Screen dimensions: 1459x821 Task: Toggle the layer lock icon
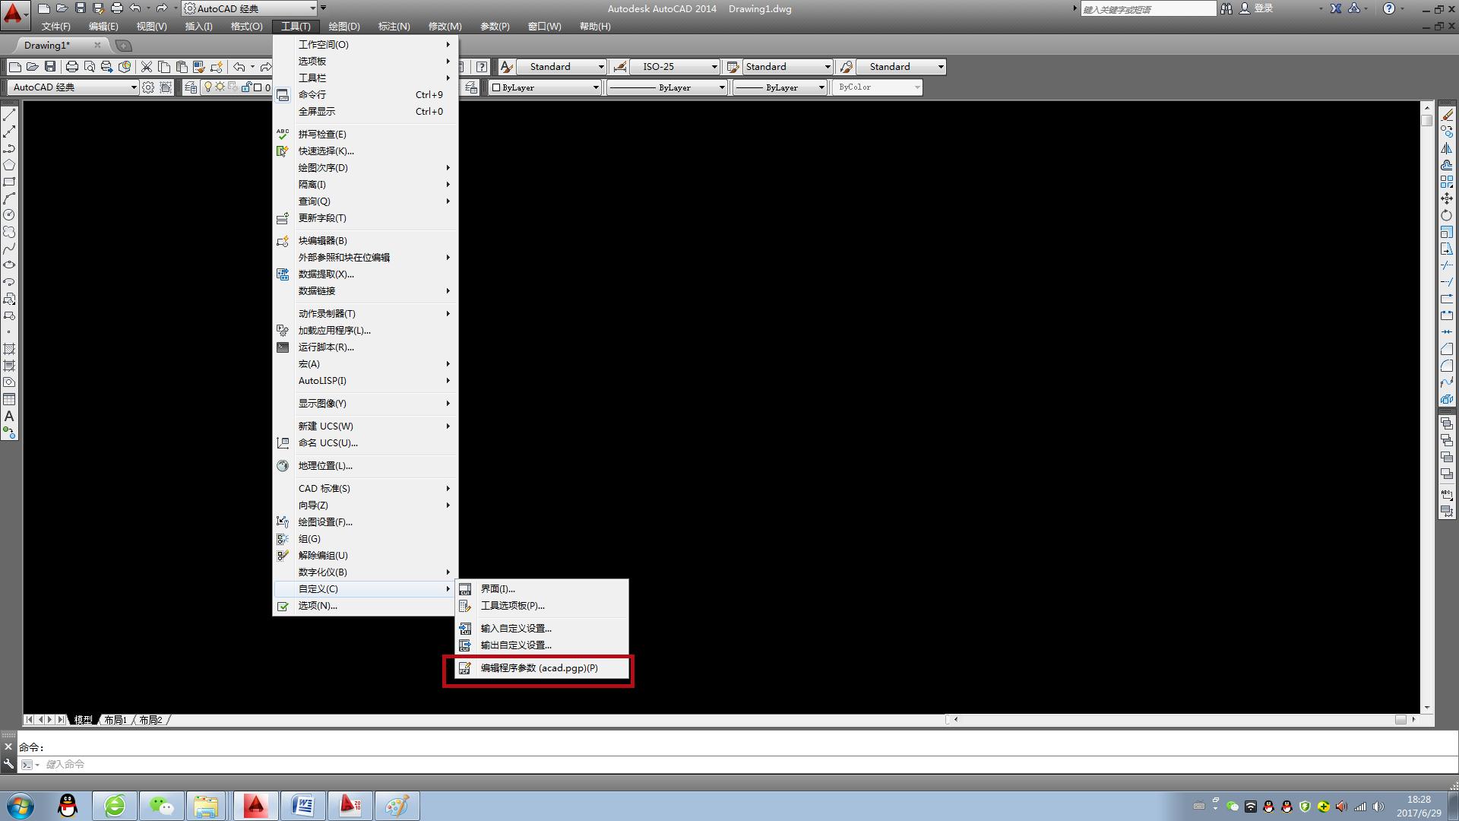click(x=245, y=87)
